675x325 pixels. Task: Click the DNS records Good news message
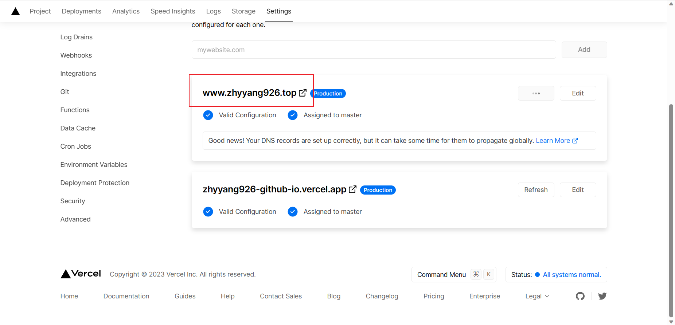(371, 141)
